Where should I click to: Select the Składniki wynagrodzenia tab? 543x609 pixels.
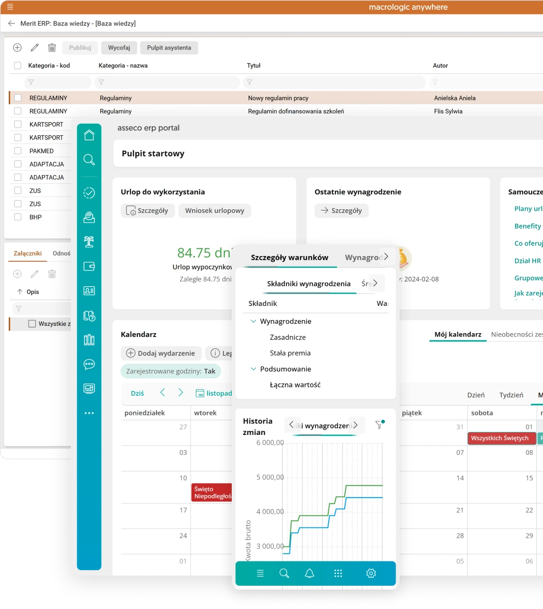tap(308, 284)
